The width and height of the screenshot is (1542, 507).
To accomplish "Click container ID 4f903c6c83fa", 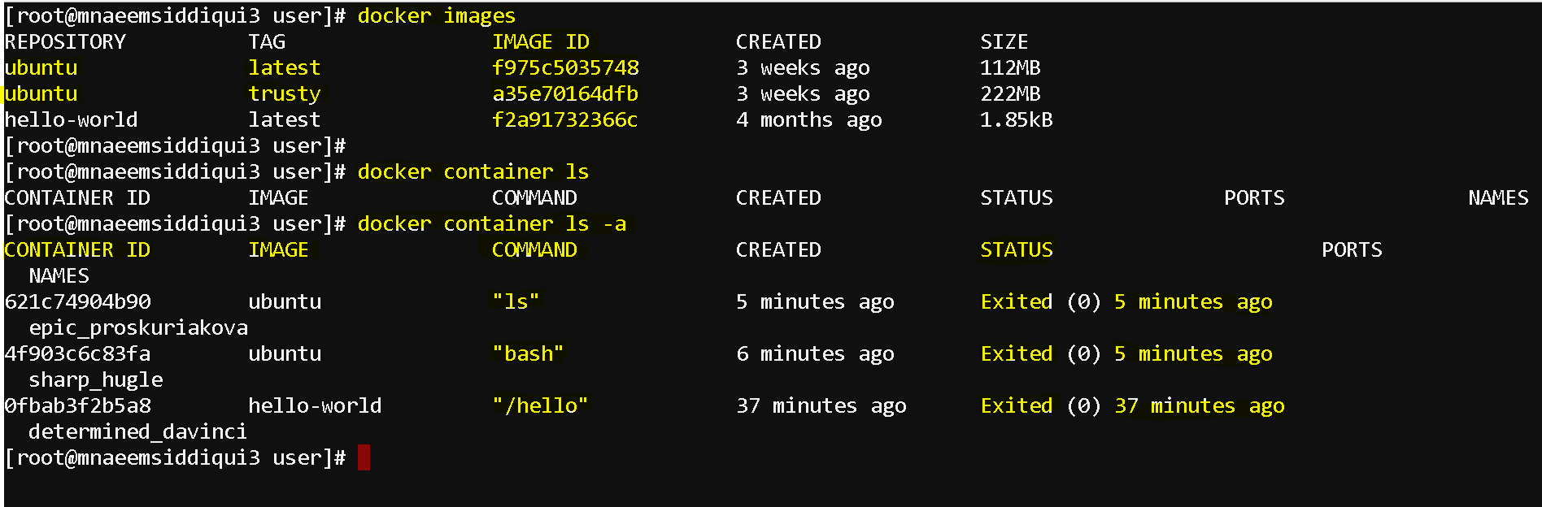I will pyautogui.click(x=77, y=353).
